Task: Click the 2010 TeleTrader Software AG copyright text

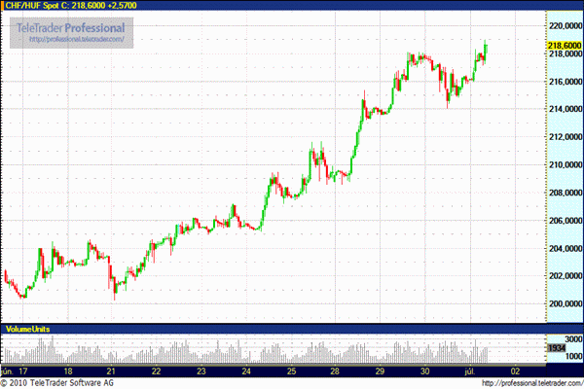Action: 57,383
